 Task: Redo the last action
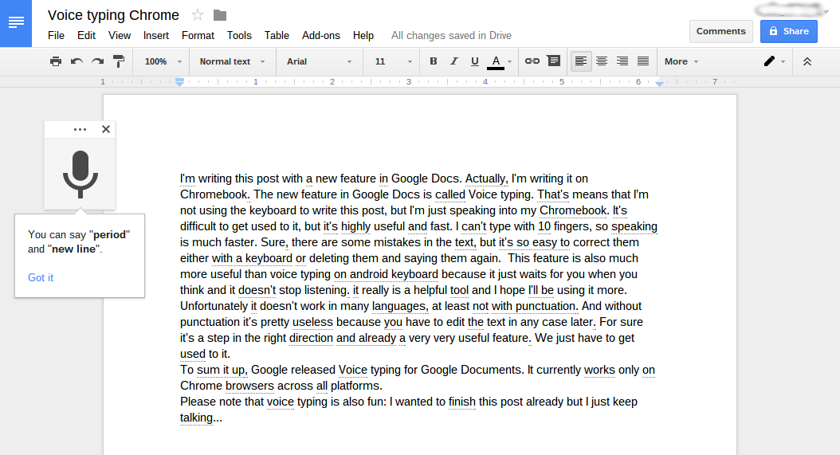[97, 61]
